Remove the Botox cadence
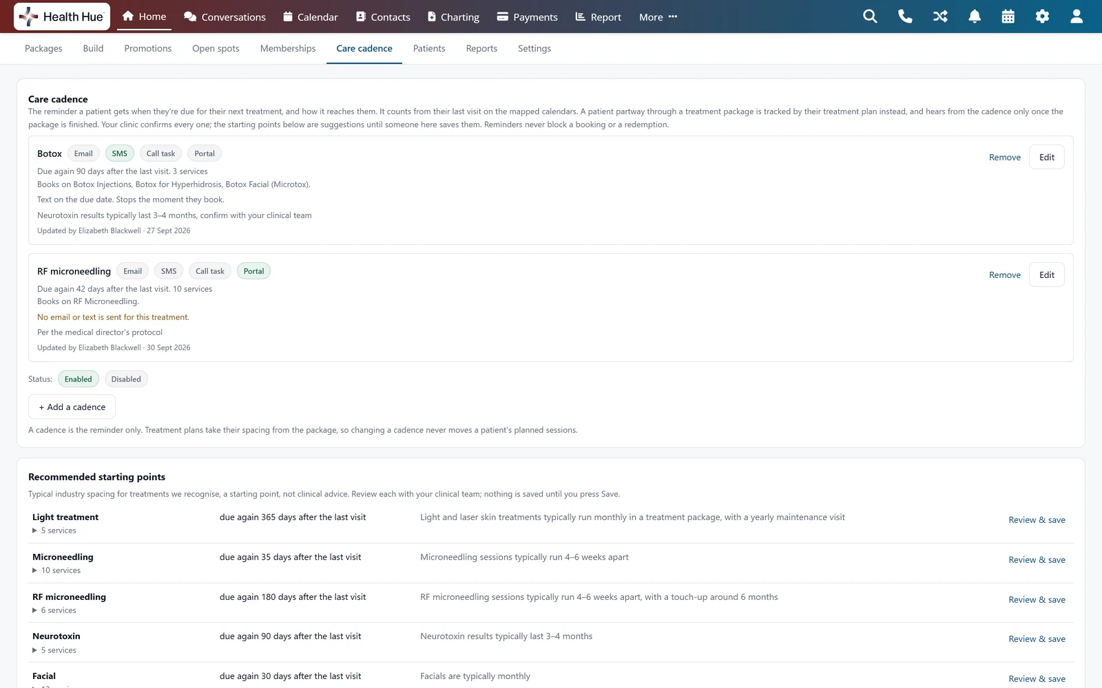The image size is (1102, 688). (x=1005, y=158)
